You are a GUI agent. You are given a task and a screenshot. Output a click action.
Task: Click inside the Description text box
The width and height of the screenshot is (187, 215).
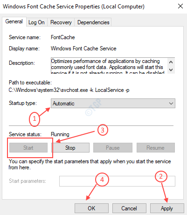109,66
